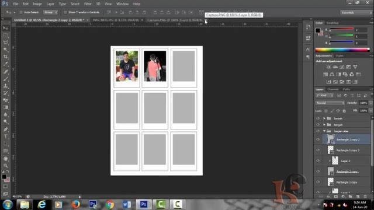Viewport: 374px width, 210px height.
Task: Switch to the Swatches tab
Action: click(x=333, y=23)
